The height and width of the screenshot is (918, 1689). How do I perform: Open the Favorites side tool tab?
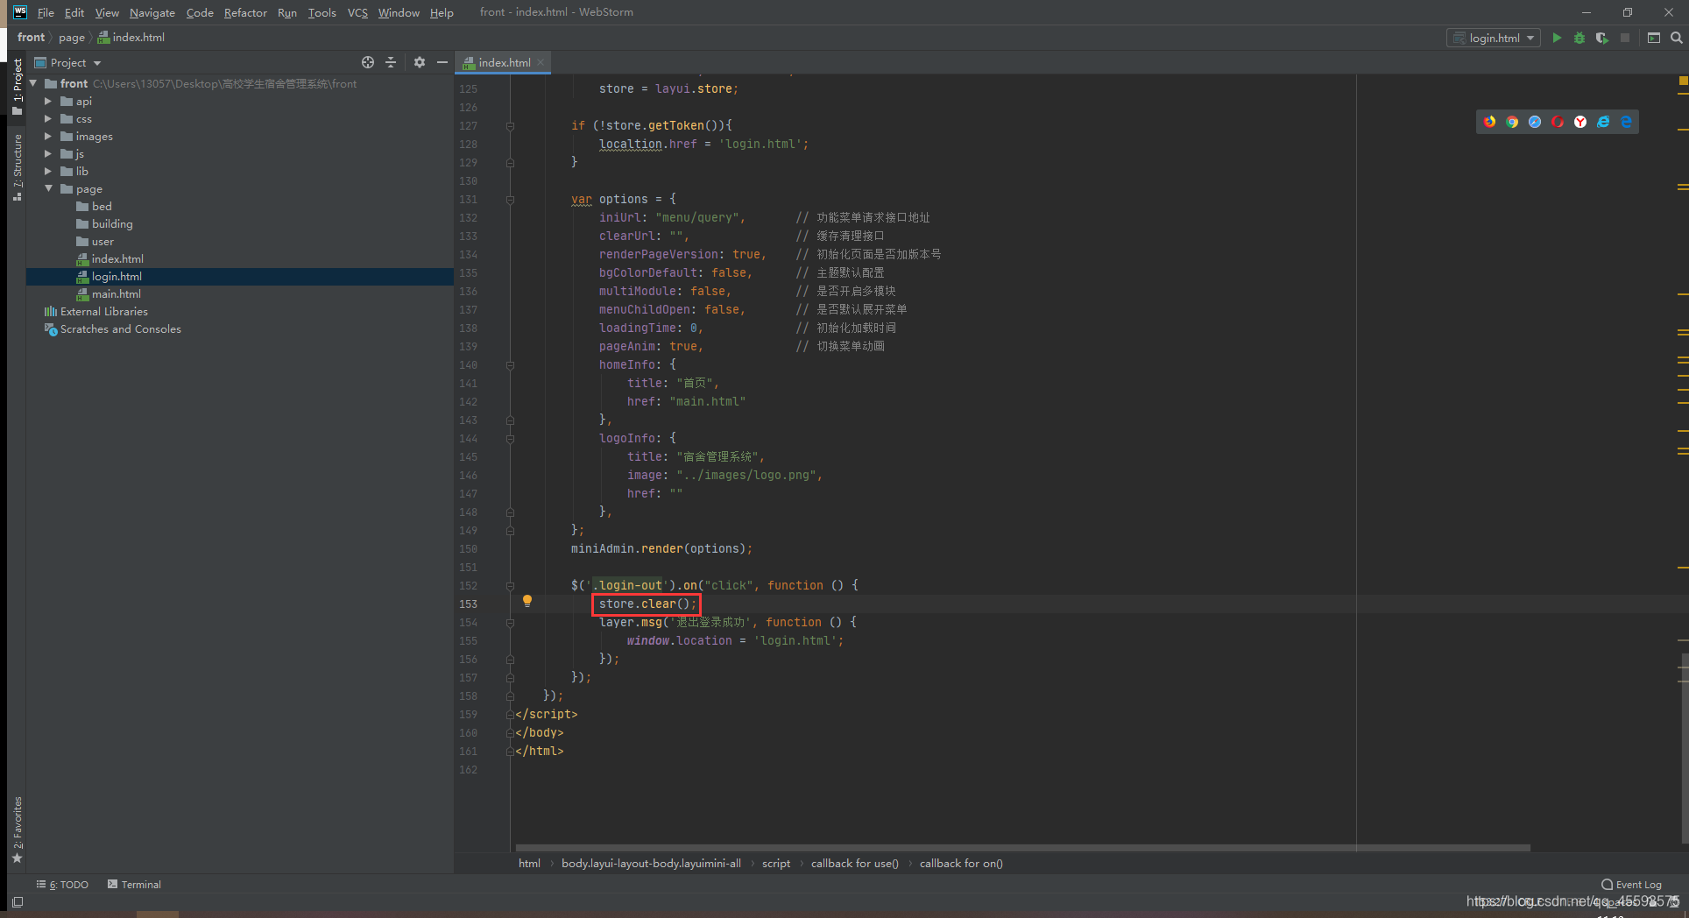[18, 830]
